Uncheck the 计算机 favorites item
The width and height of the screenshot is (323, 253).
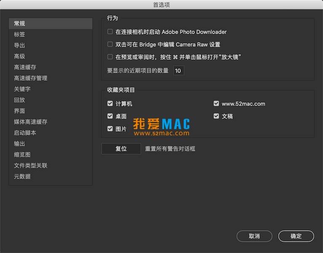(110, 103)
